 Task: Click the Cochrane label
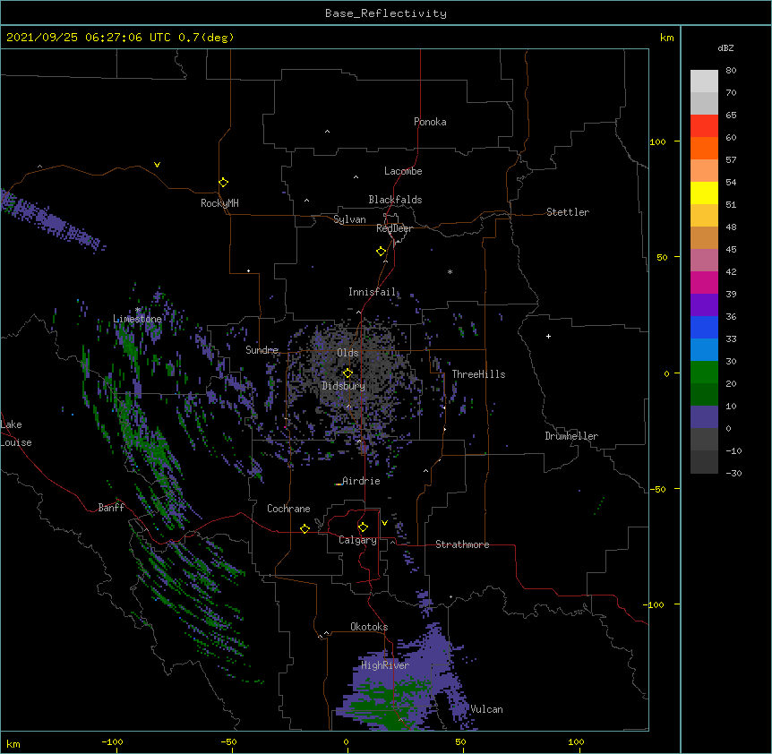pyautogui.click(x=288, y=509)
